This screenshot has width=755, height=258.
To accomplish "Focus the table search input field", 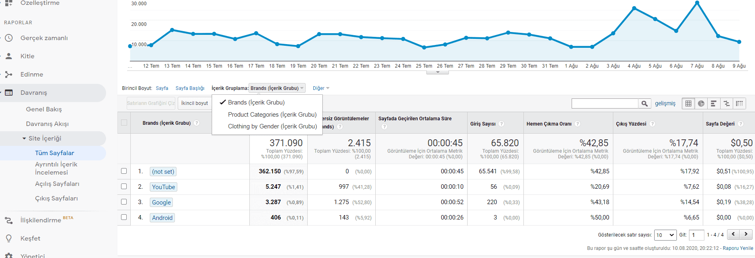I will coord(605,104).
